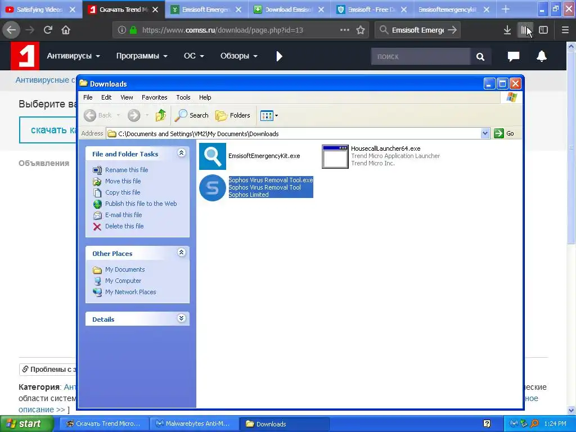Click the Go button beside address bar
The image size is (576, 432).
pos(505,133)
